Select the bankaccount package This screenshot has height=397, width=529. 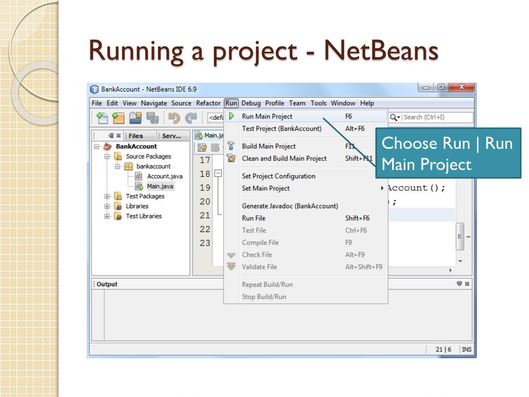click(x=153, y=166)
